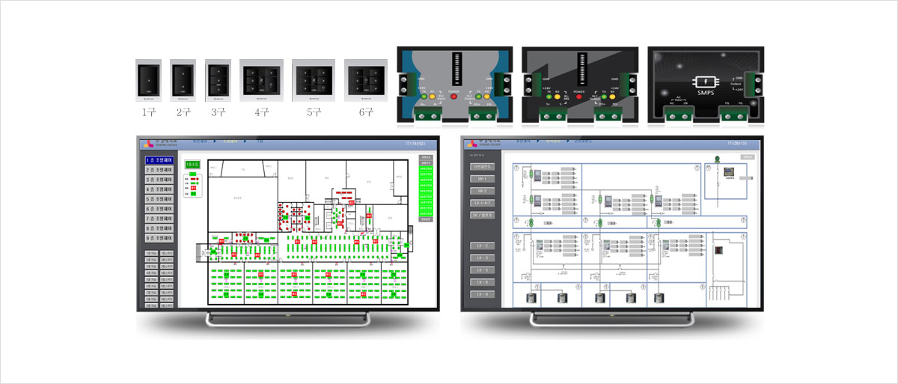Select the 1층 조명제어 floor button
The width and height of the screenshot is (898, 384).
tap(159, 160)
